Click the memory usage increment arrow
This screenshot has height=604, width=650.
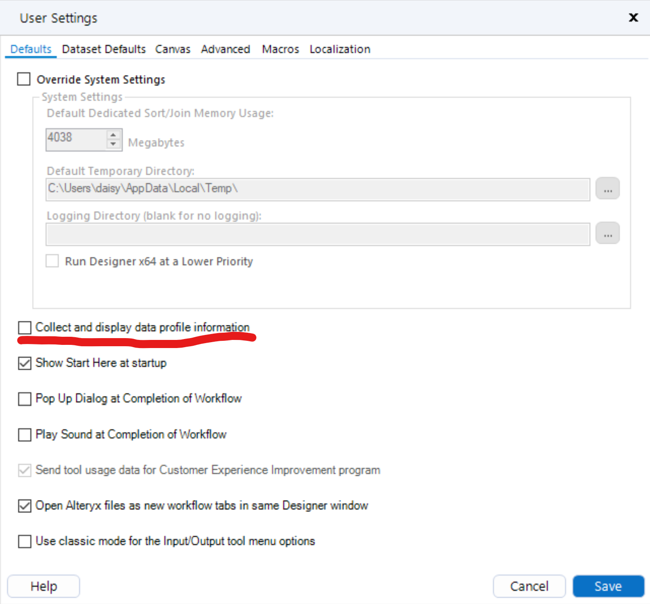click(113, 134)
